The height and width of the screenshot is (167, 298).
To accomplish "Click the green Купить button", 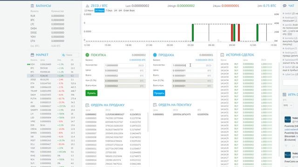I will pos(91,93).
